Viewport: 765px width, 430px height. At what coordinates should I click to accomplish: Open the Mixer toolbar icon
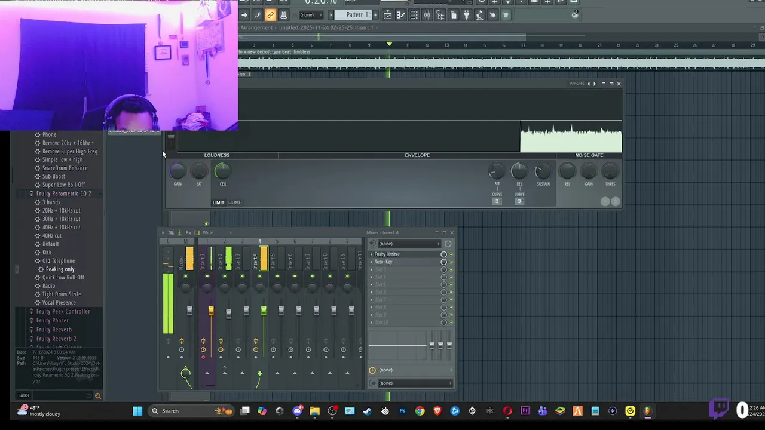[427, 15]
